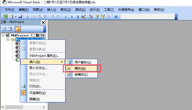Insert a 模块(M) from the submenu

82,68
